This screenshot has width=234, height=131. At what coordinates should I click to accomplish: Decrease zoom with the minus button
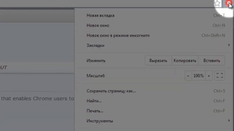[188, 76]
